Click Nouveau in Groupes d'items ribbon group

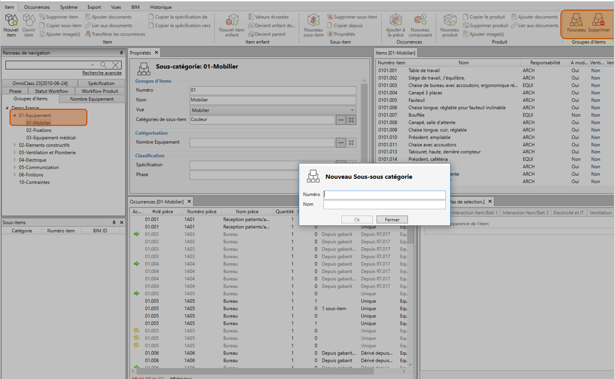click(576, 24)
